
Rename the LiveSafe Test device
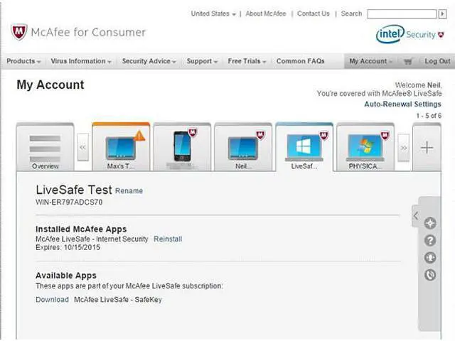pos(129,191)
